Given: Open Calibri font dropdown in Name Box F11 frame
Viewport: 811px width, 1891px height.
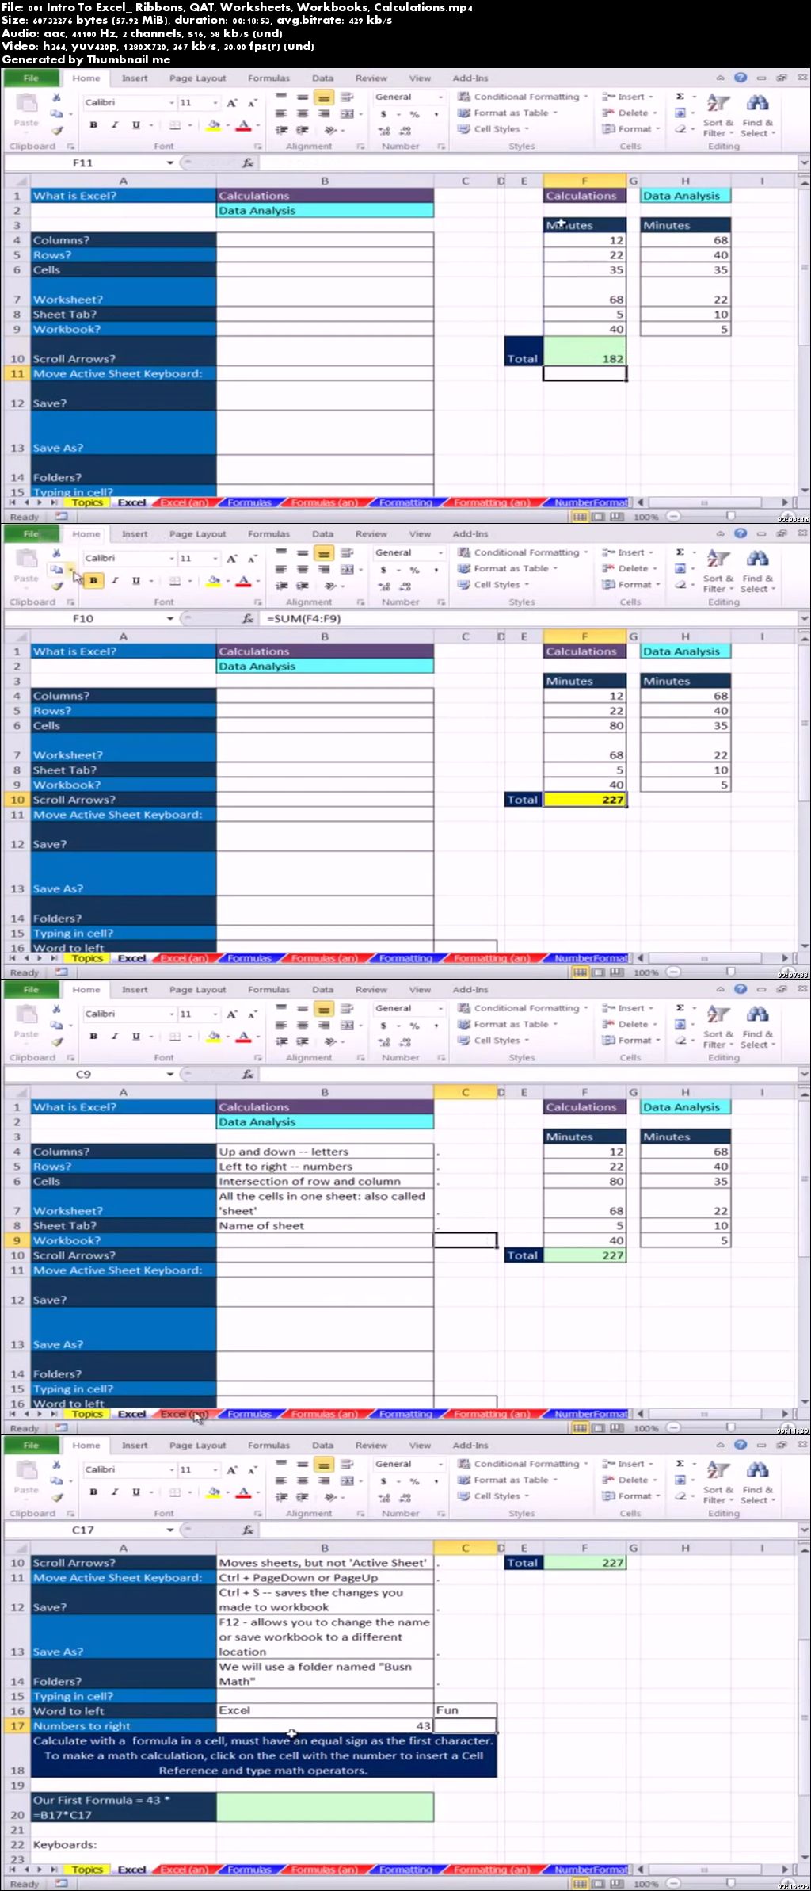Looking at the screenshot, I should pos(172,103).
